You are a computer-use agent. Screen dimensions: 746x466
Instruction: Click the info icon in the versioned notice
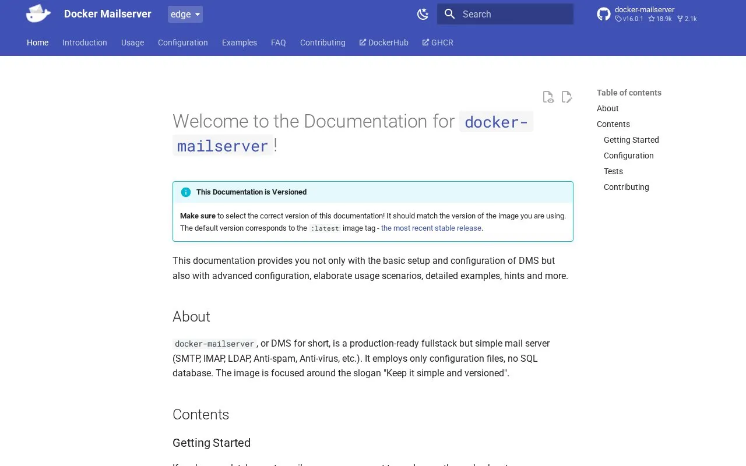point(186,192)
